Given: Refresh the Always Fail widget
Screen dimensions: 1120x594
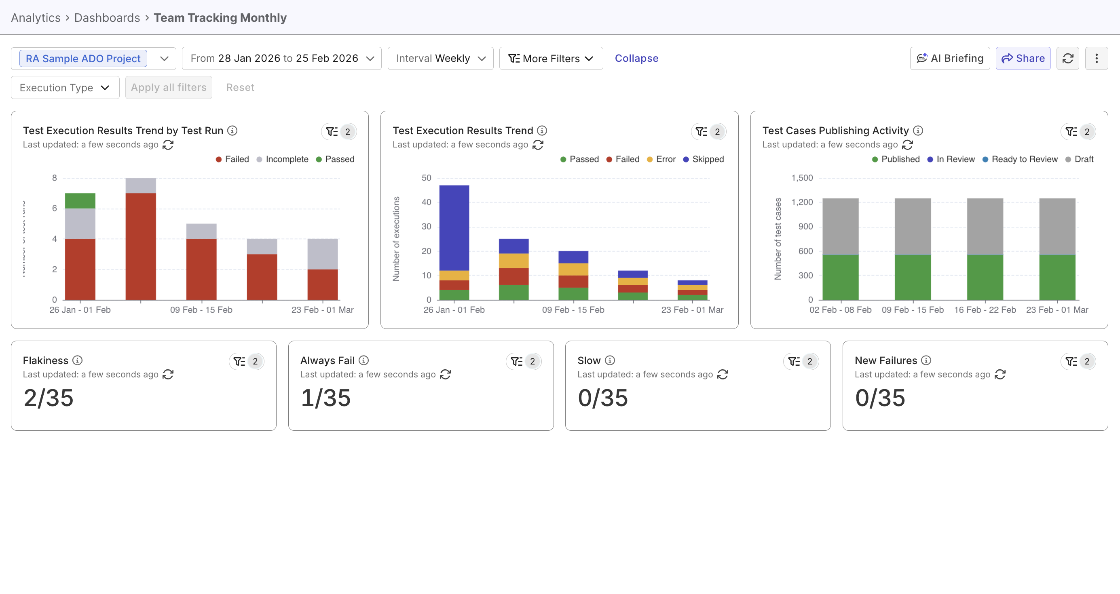Looking at the screenshot, I should (446, 374).
